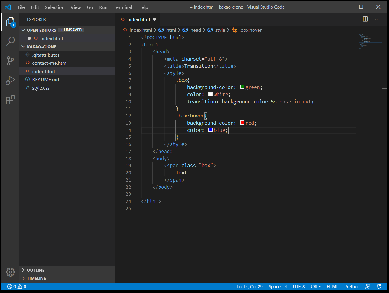Open the Search view in activity bar
Viewport: 389px width, 293px height.
point(10,41)
